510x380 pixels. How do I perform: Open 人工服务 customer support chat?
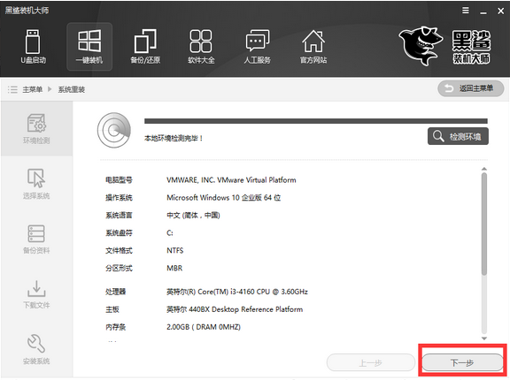(258, 46)
